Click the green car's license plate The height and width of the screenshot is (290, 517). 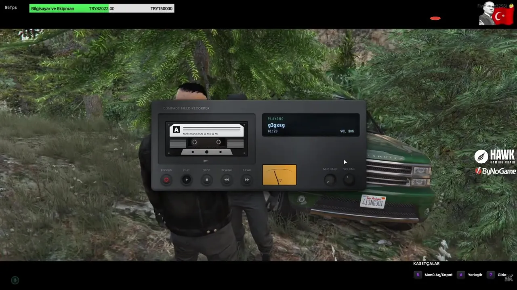pyautogui.click(x=373, y=201)
